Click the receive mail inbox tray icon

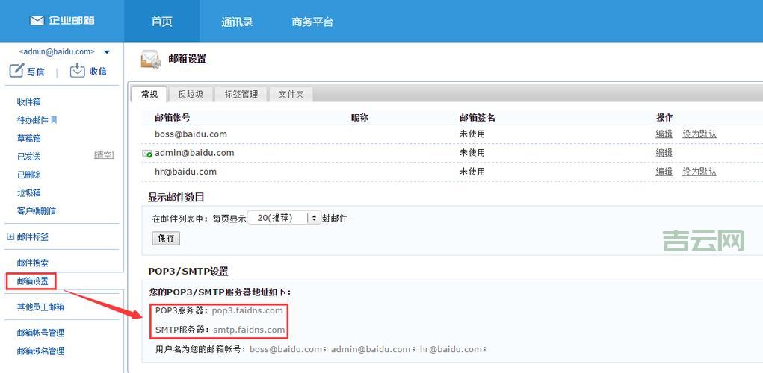pyautogui.click(x=78, y=70)
